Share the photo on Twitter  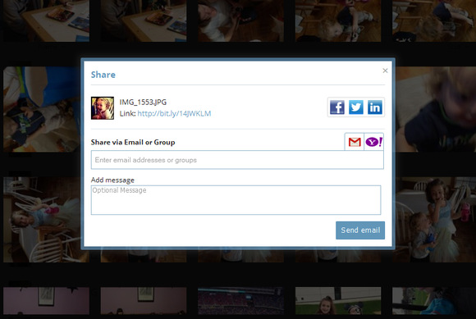pyautogui.click(x=356, y=107)
